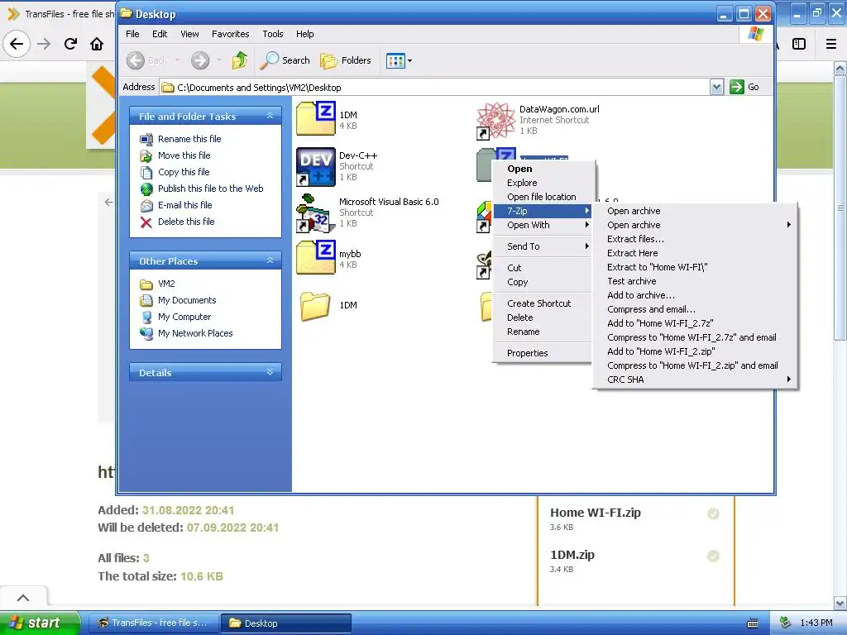Choose Cut in context menu
847x635 pixels.
[543, 268]
